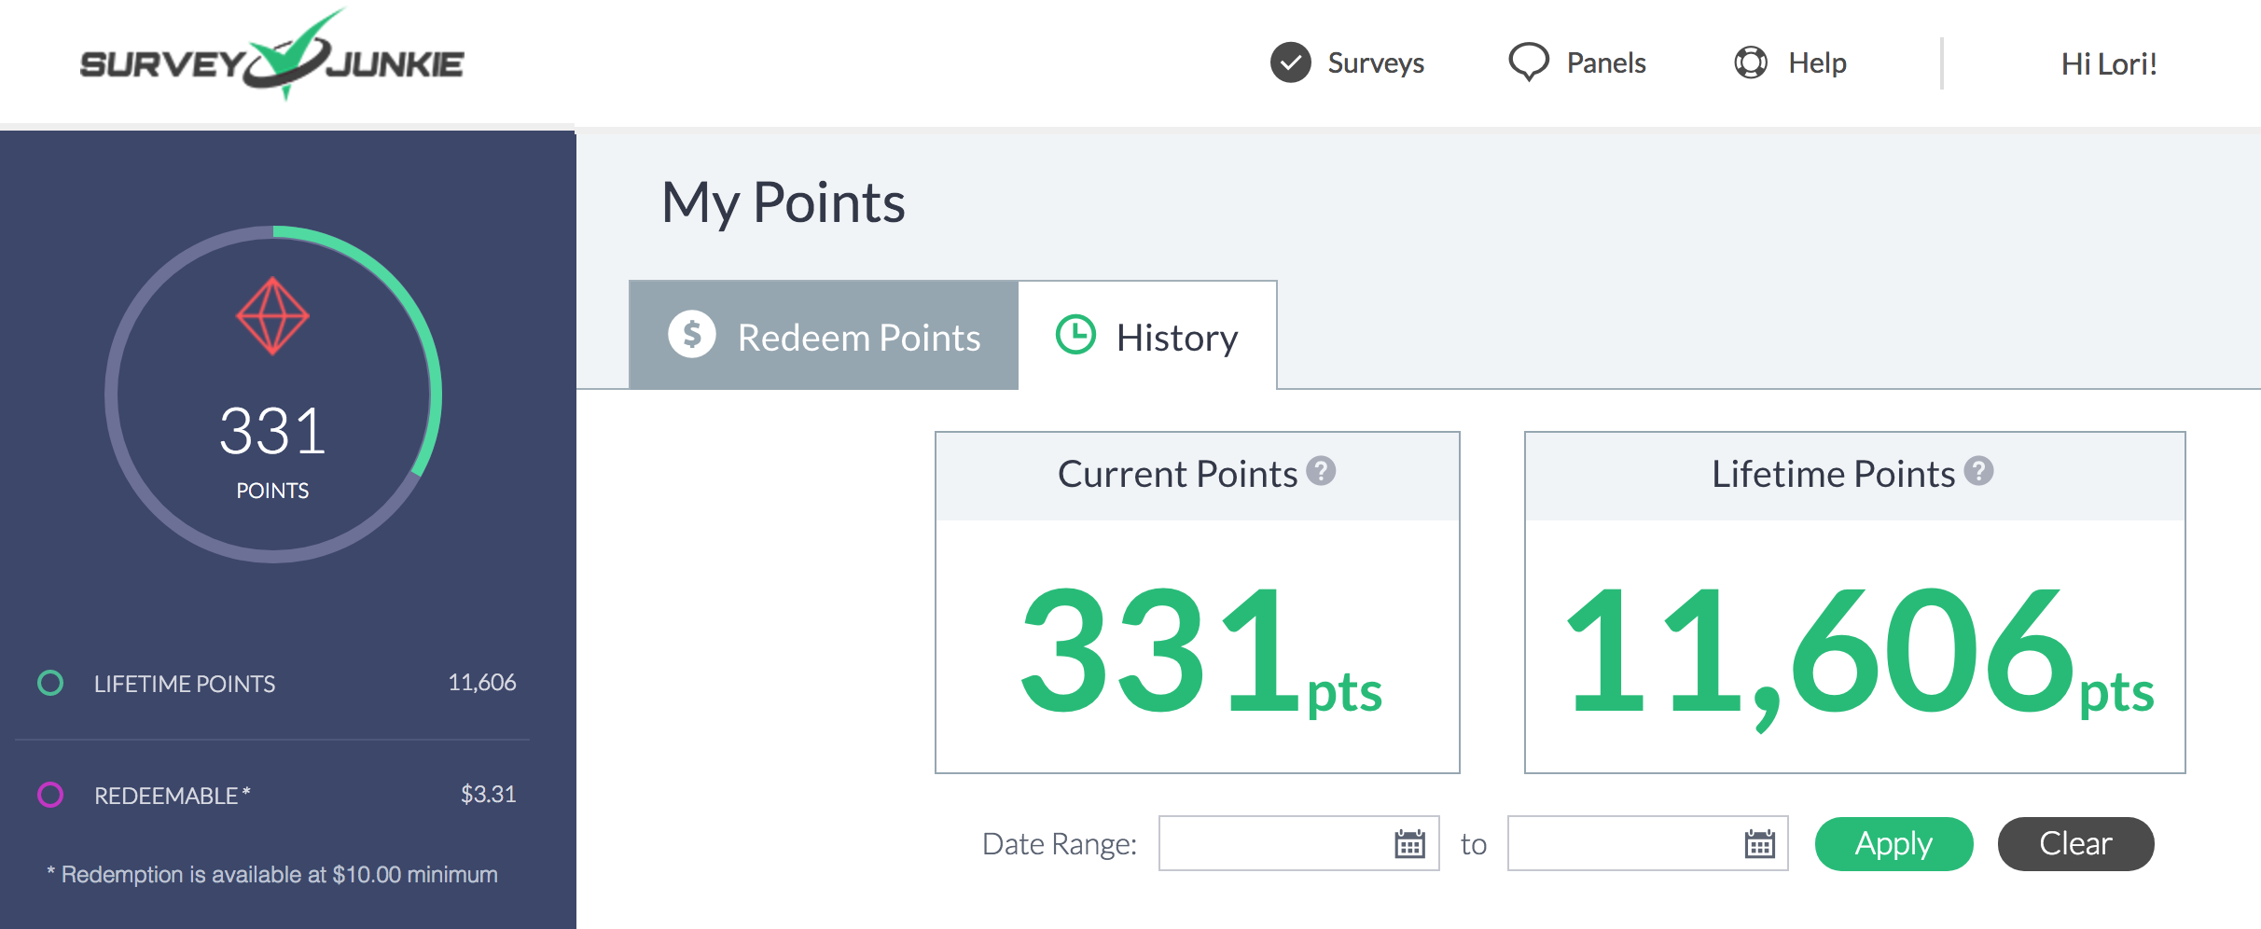Click the clock icon on History tab

[1075, 335]
